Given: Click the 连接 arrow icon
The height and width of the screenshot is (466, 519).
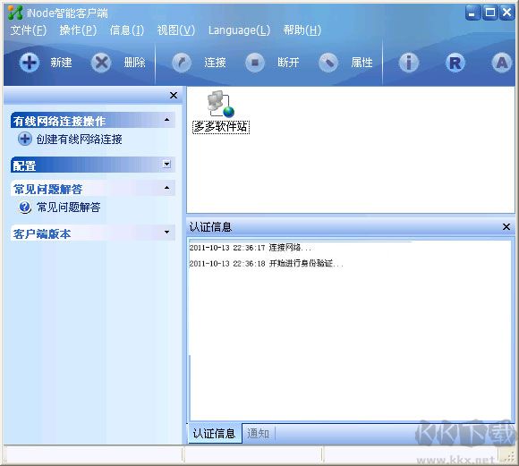Looking at the screenshot, I should pyautogui.click(x=182, y=63).
